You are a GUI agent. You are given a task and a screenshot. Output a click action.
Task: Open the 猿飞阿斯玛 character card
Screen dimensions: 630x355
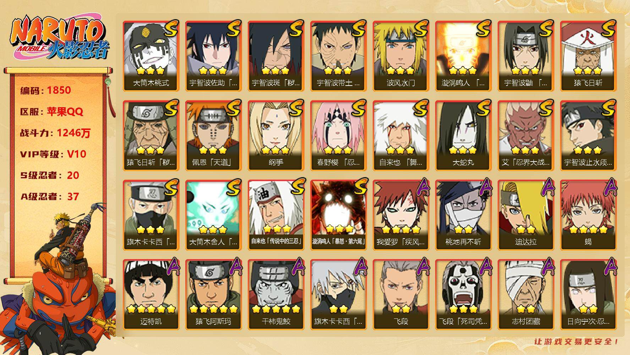click(214, 295)
